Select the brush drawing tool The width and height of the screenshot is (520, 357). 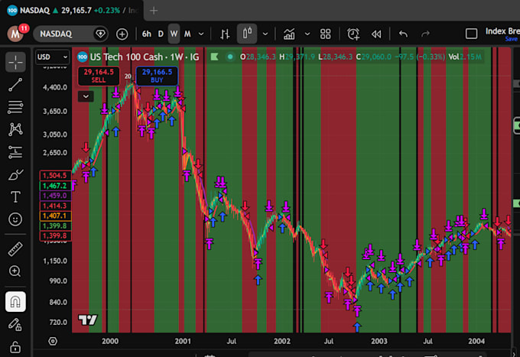15,174
